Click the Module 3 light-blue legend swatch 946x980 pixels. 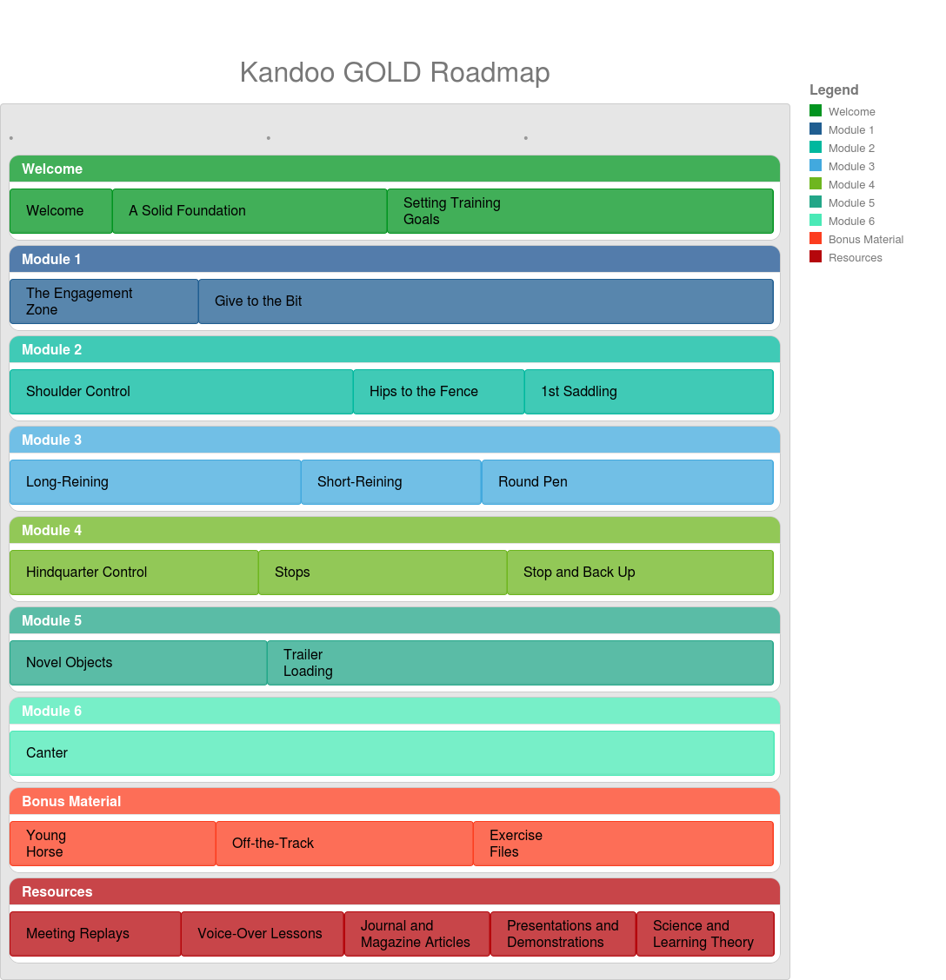click(x=816, y=165)
